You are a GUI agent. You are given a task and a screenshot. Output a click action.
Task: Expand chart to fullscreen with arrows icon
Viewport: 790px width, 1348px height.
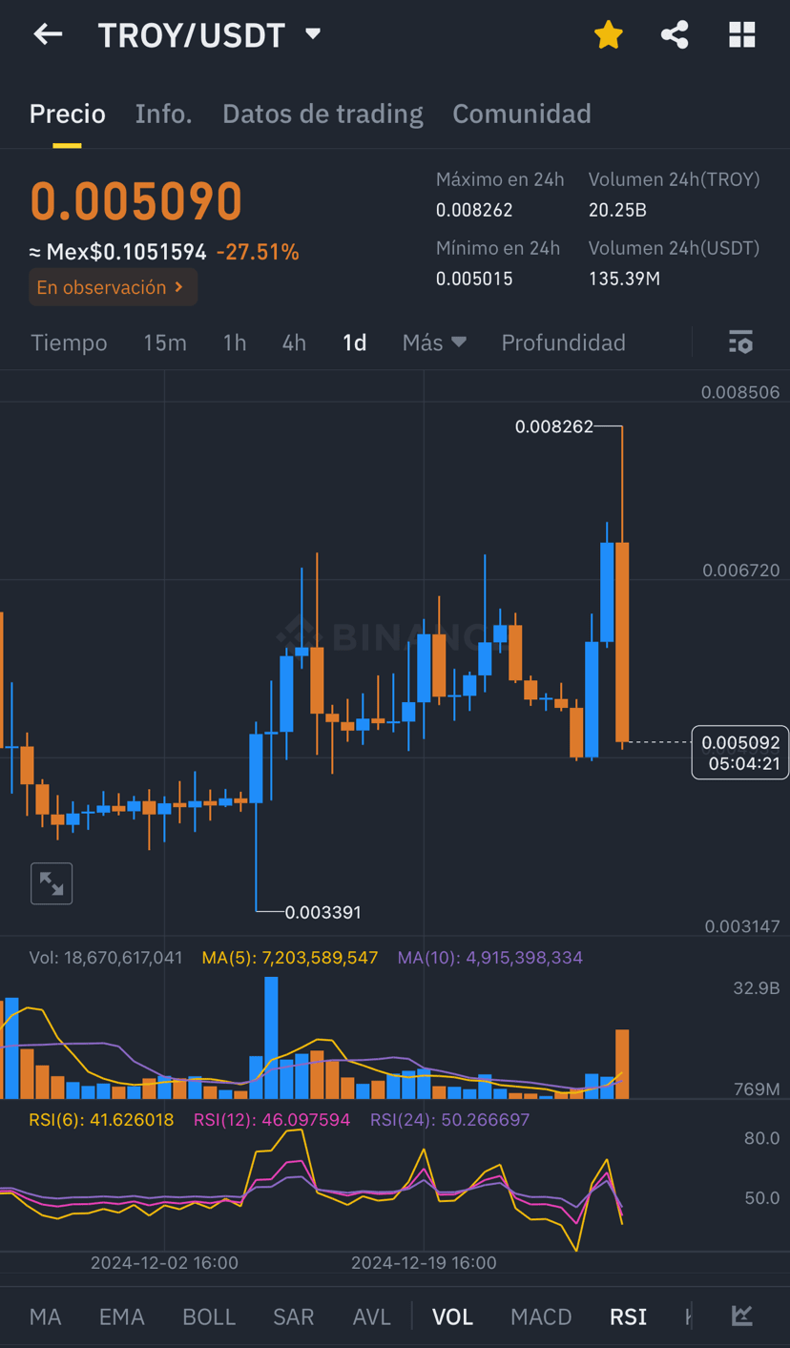coord(52,883)
